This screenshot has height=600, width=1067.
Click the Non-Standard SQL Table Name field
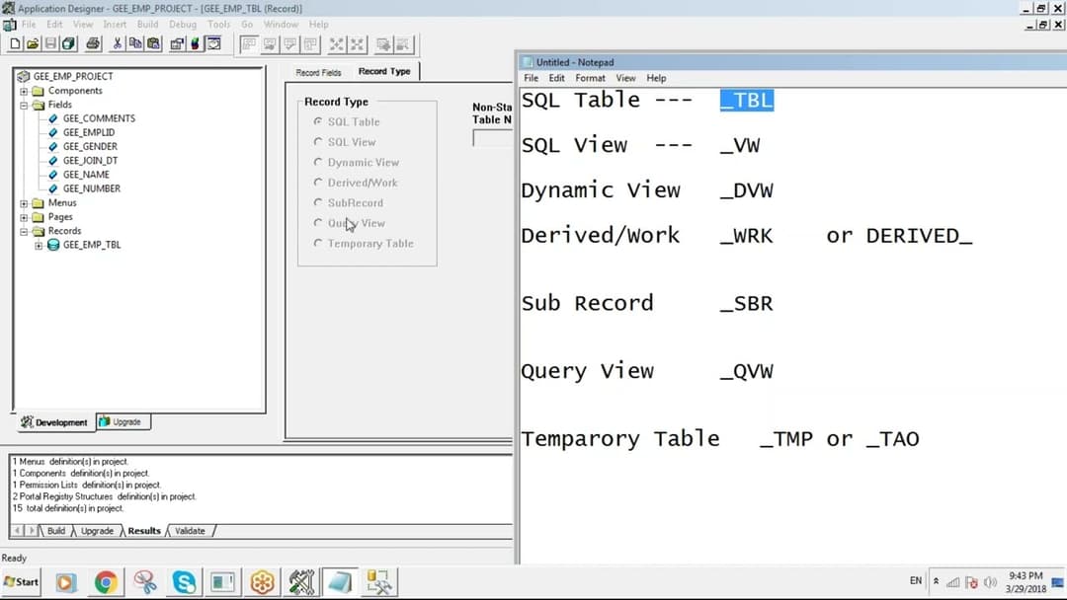(x=493, y=139)
